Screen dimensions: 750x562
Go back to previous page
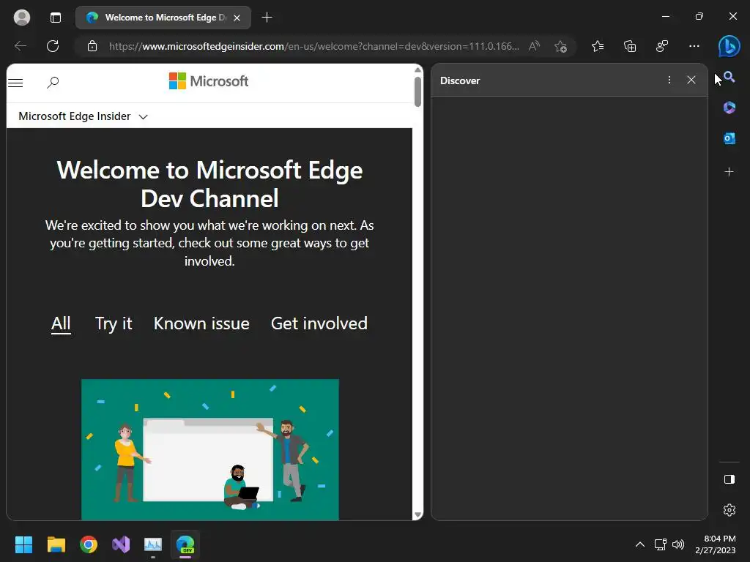(x=21, y=46)
